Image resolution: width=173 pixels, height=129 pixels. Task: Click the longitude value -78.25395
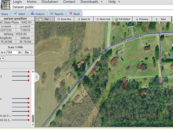[x=6, y=42]
